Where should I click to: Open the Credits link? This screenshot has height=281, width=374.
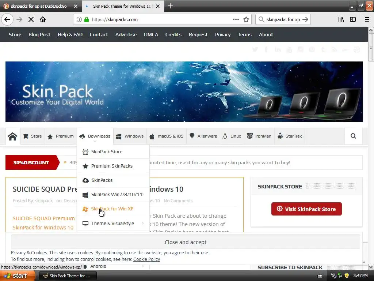point(173,35)
